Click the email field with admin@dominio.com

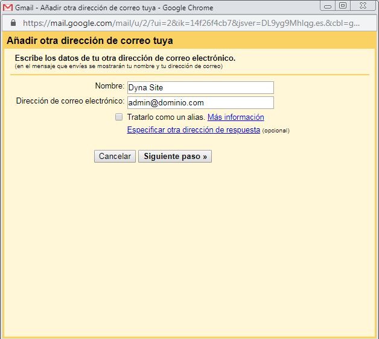[200, 103]
